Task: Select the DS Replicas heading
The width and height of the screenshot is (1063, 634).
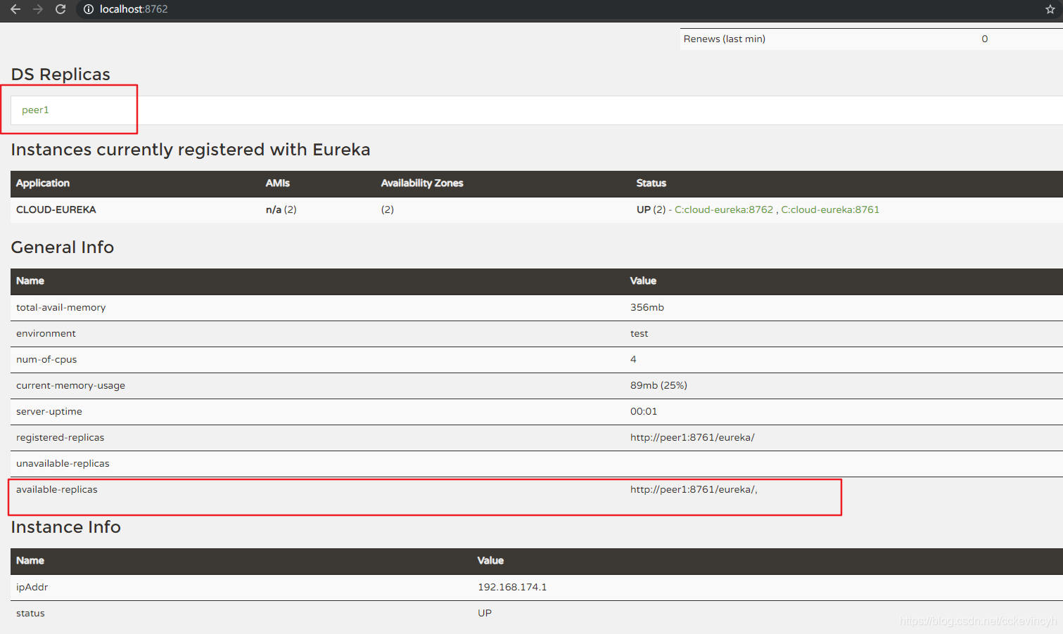Action: pyautogui.click(x=61, y=74)
